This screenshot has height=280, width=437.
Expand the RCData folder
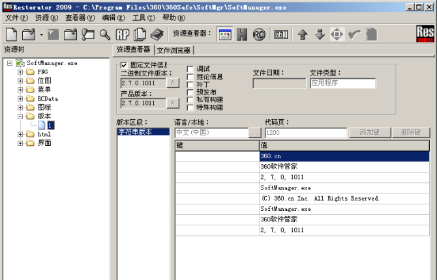(x=20, y=99)
